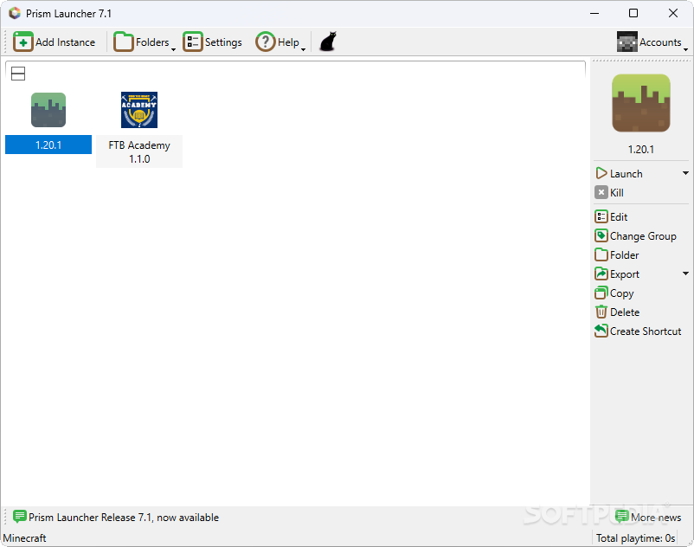Open the instance Folder
694x547 pixels.
point(617,255)
